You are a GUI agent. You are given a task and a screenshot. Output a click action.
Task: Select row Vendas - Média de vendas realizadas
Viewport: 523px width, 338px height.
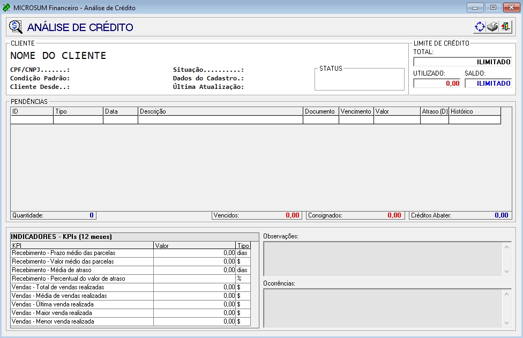coord(130,296)
